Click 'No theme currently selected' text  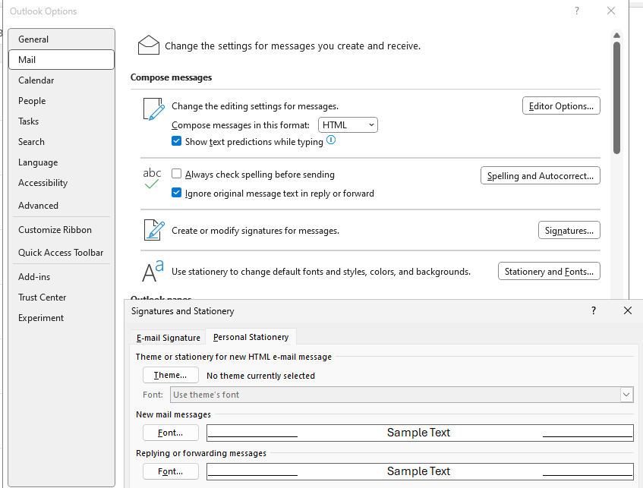(260, 376)
